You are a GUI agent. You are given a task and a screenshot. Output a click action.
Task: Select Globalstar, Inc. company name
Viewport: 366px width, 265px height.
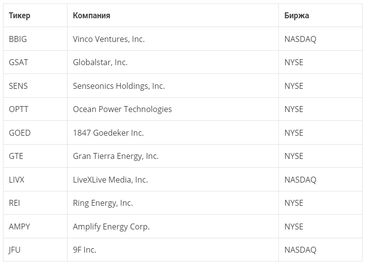[100, 63]
